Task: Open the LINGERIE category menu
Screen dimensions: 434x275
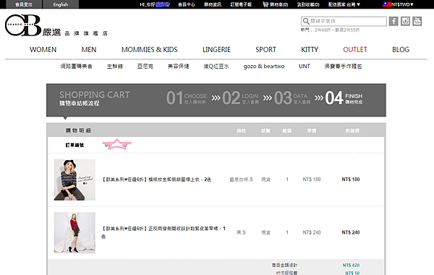Action: (216, 49)
